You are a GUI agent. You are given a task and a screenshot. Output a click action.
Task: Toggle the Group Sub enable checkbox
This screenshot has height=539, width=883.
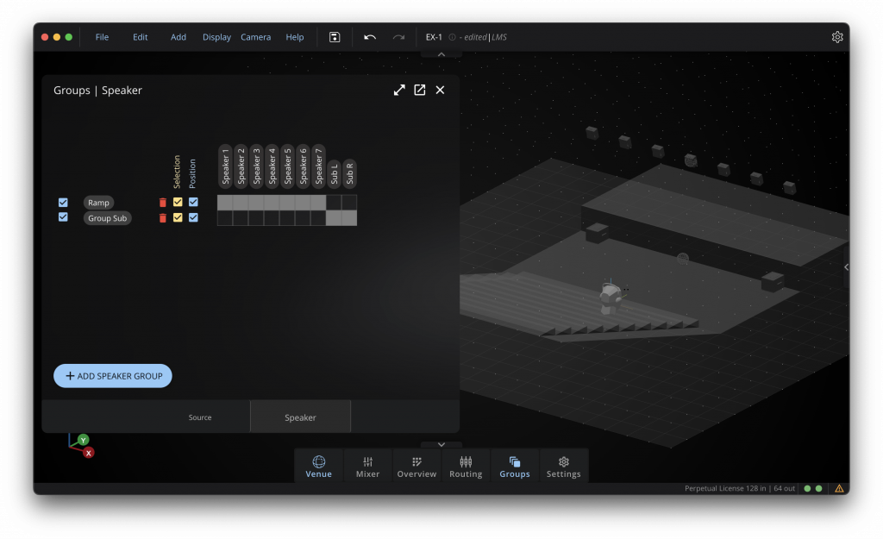(x=63, y=216)
